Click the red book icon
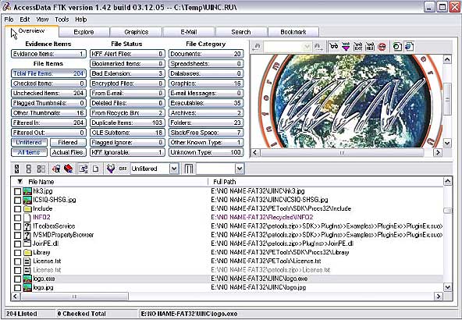Viewport: 462px width, 320px height. click(x=69, y=169)
